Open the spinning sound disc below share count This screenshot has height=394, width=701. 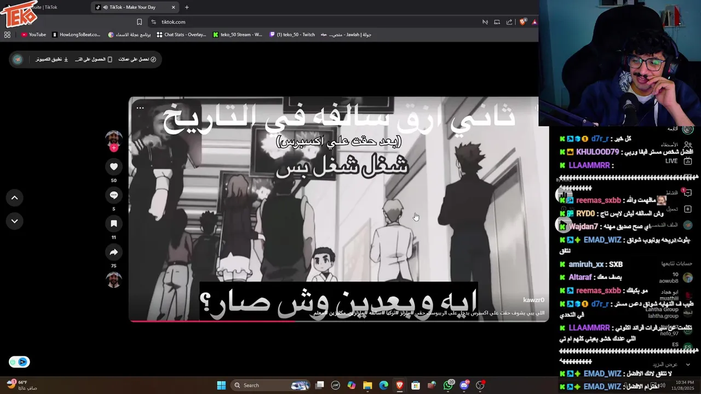coord(114,280)
